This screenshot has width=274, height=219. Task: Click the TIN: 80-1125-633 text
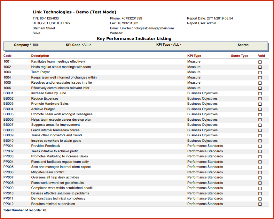[x=46, y=18]
